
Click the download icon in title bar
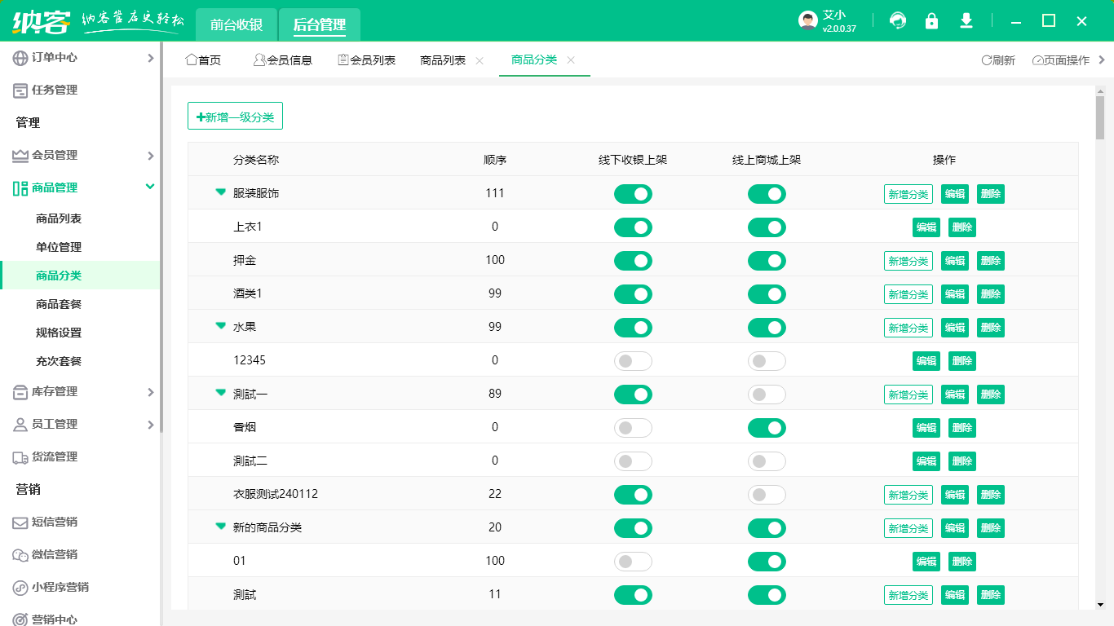966,21
